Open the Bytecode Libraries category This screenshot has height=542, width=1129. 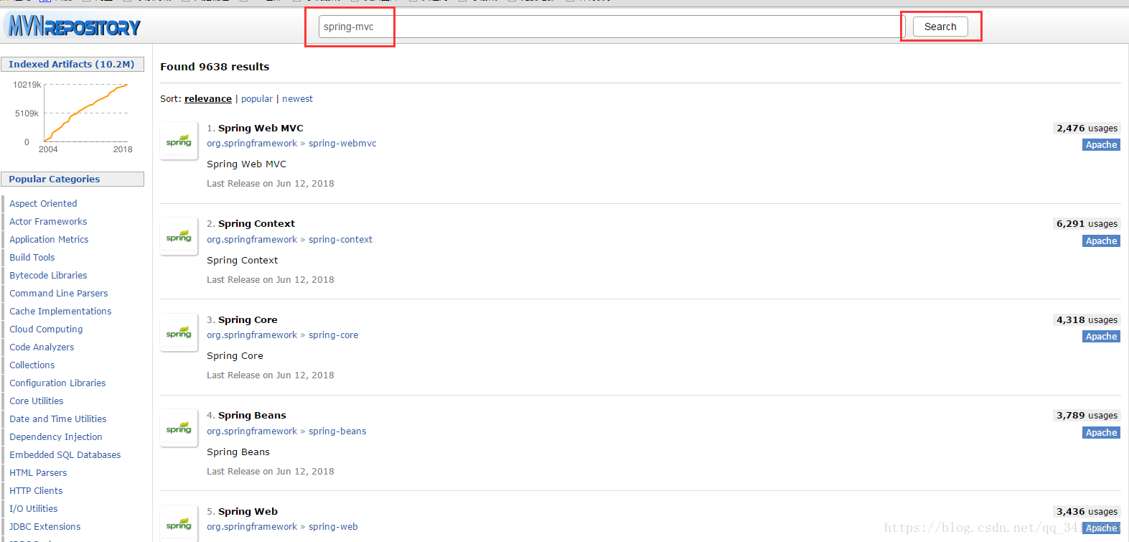(x=48, y=276)
